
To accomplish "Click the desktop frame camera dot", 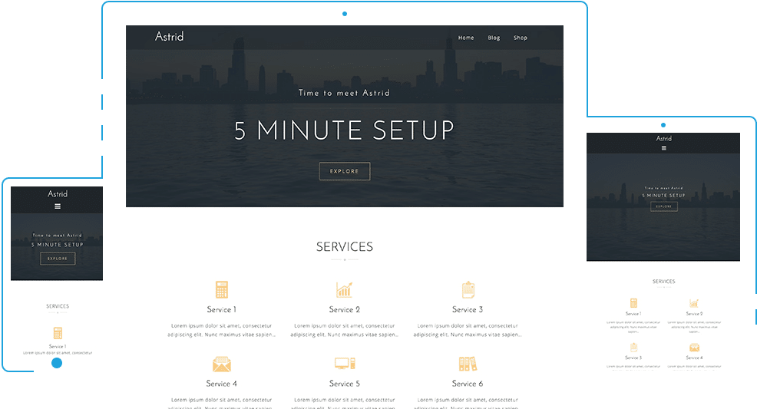I will pyautogui.click(x=345, y=14).
